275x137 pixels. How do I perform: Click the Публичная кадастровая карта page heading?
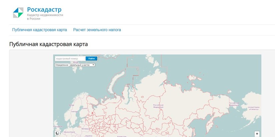tap(49, 44)
